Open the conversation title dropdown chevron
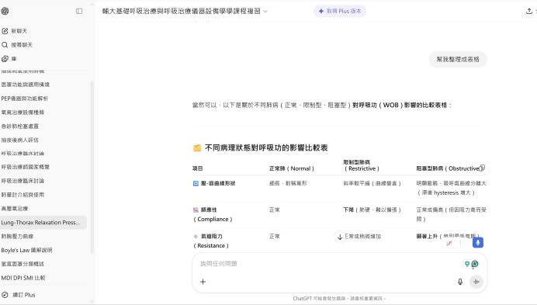The height and width of the screenshot is (305, 537). 265,12
